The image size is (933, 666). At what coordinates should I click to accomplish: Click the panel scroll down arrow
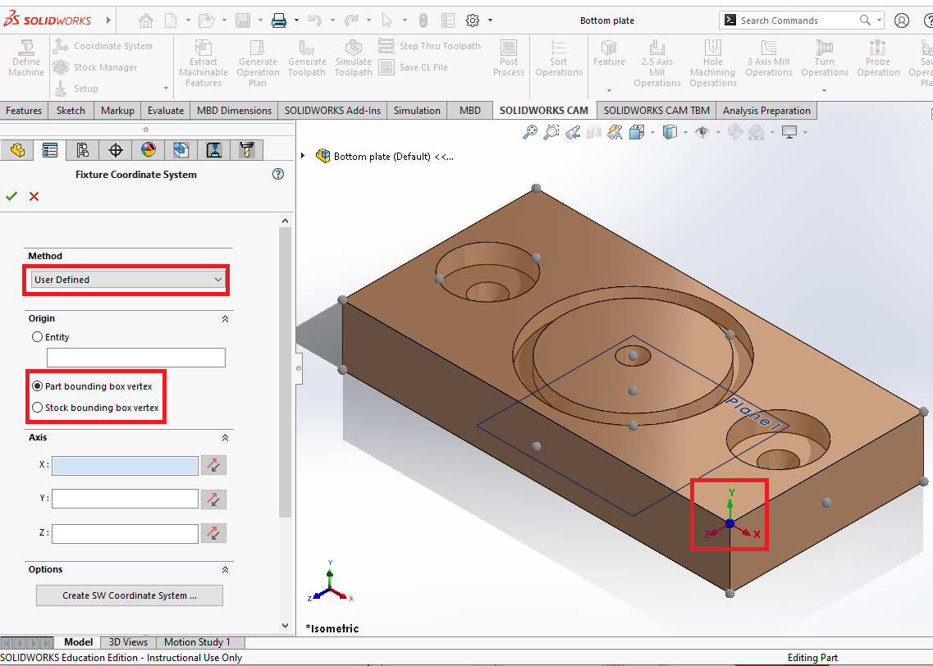tap(285, 626)
